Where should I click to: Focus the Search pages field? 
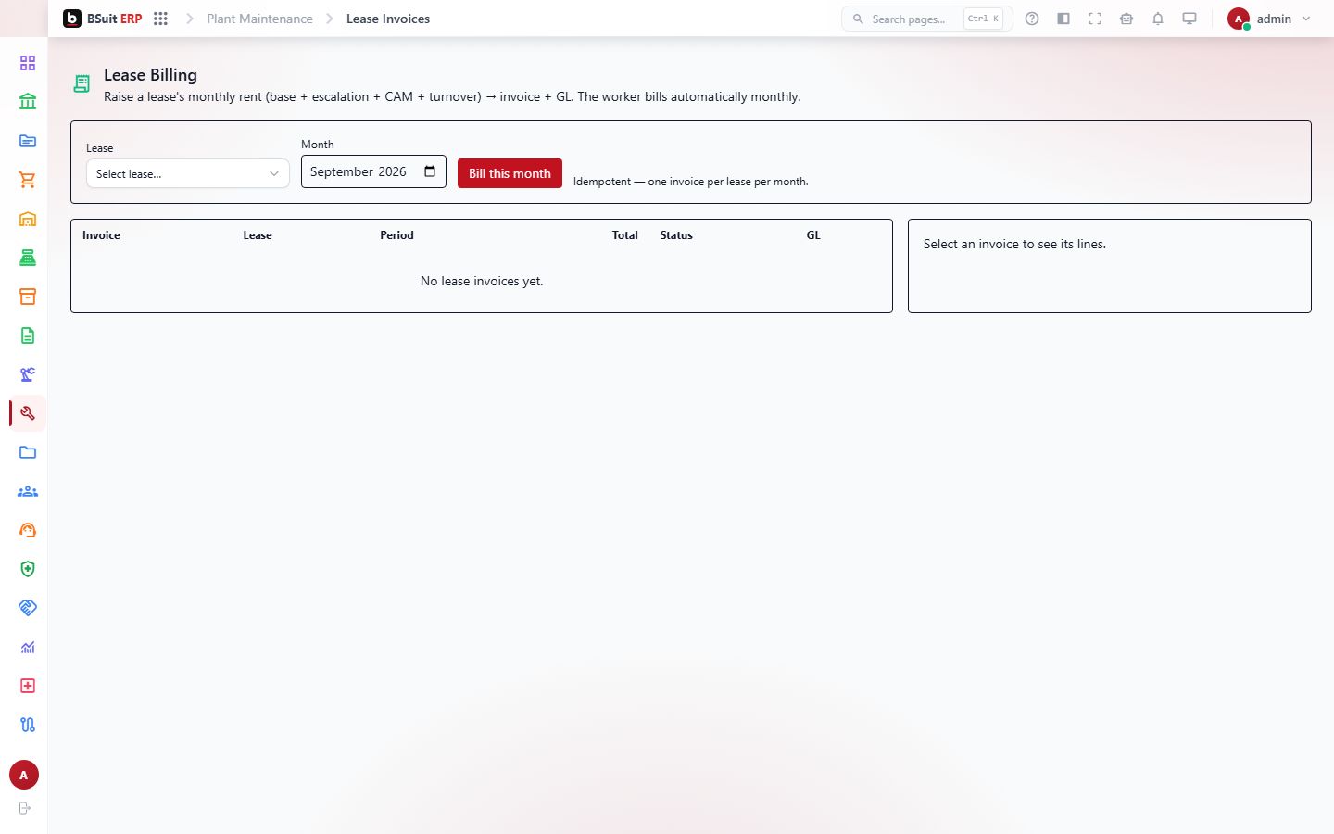927,19
